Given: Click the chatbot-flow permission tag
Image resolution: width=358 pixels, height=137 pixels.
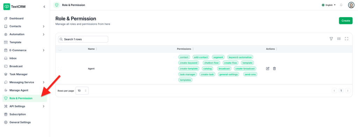Looking at the screenshot, I should click(212, 63).
